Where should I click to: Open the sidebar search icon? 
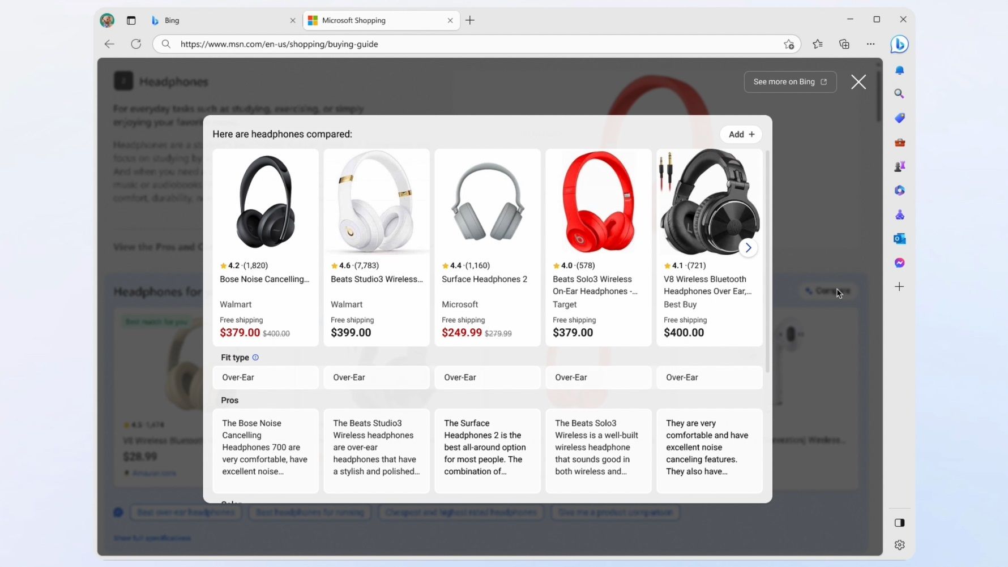tap(900, 93)
